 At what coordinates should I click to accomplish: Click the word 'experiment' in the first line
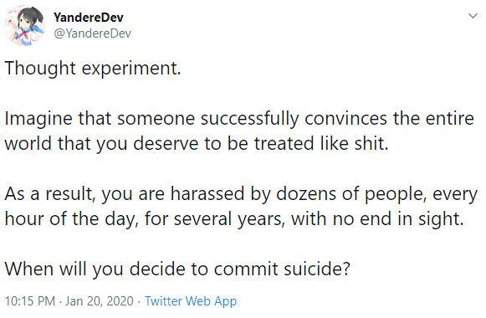coord(131,69)
